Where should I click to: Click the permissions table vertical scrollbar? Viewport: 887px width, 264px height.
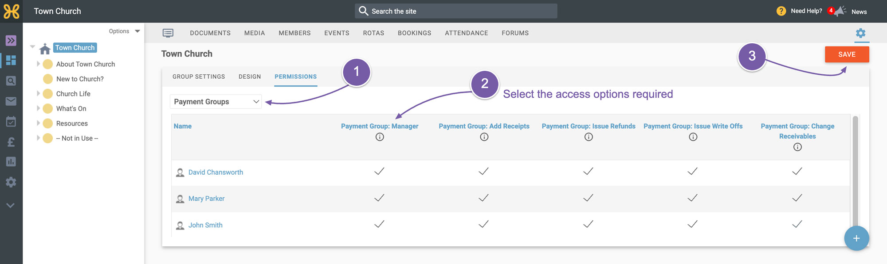pos(856,172)
